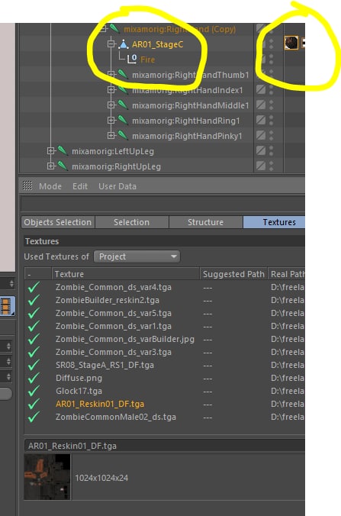The height and width of the screenshot is (516, 341).
Task: Expand mixamorig:RightUpLeg node
Action: (50, 166)
